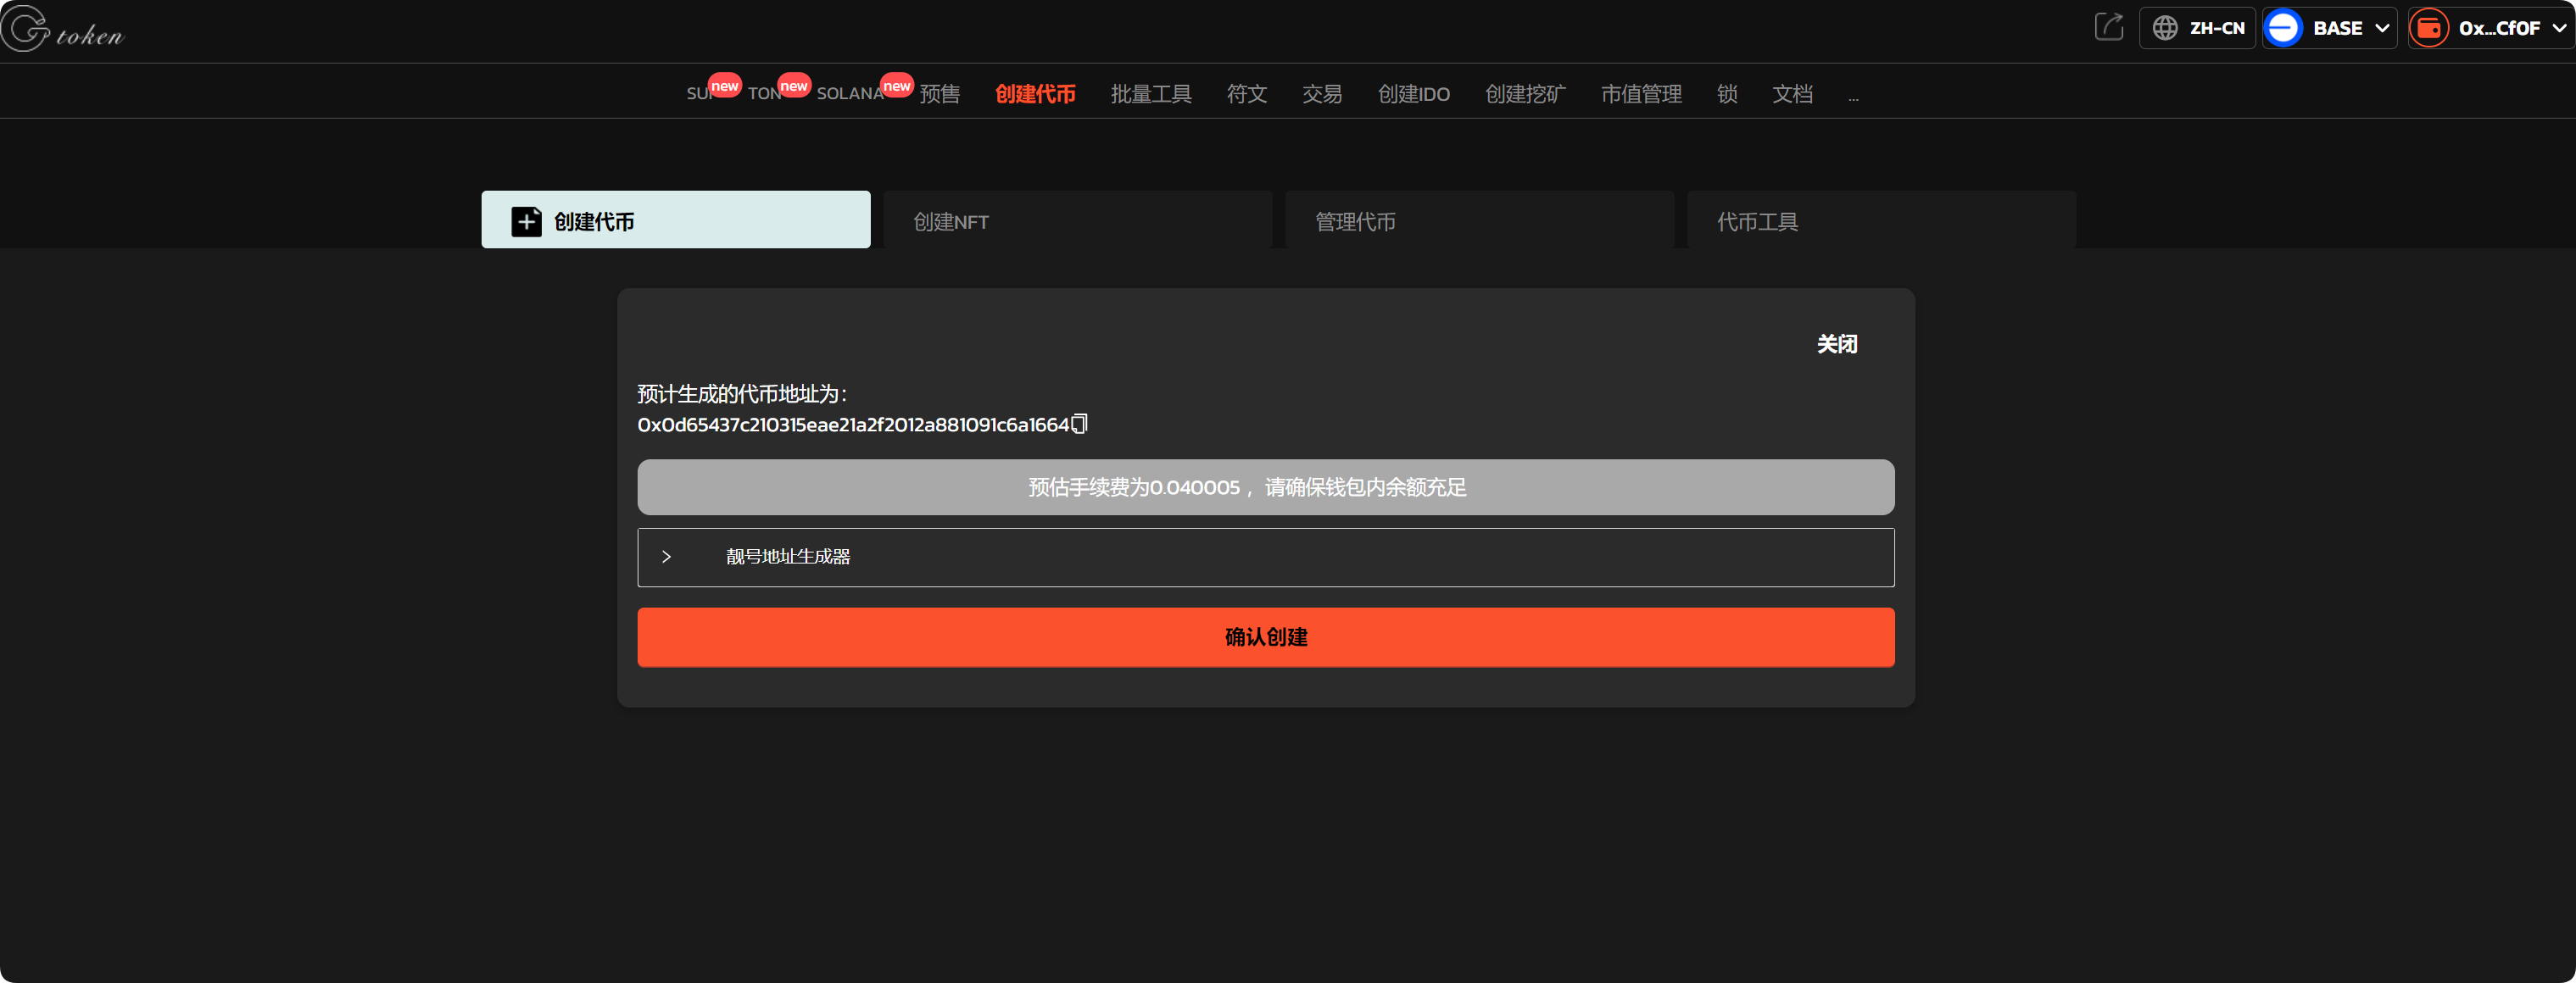Click the share icon in header
2576x983 pixels.
(2108, 27)
